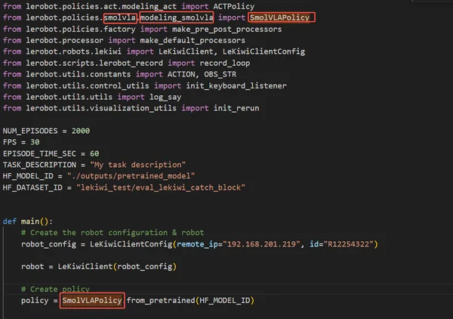This screenshot has height=319, width=453.
Task: Click SmolVLAPolicy in the policy assignment
Action: tap(92, 301)
